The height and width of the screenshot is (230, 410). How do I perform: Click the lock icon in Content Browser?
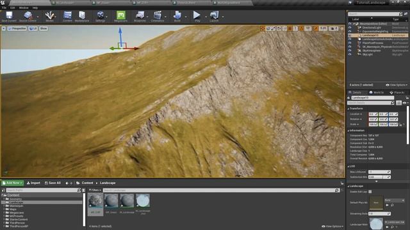[x=342, y=183]
